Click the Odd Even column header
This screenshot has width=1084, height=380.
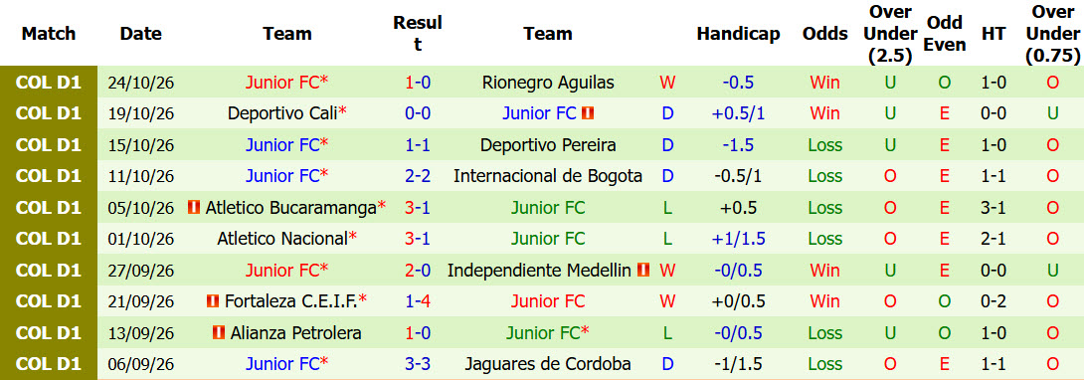(x=945, y=33)
